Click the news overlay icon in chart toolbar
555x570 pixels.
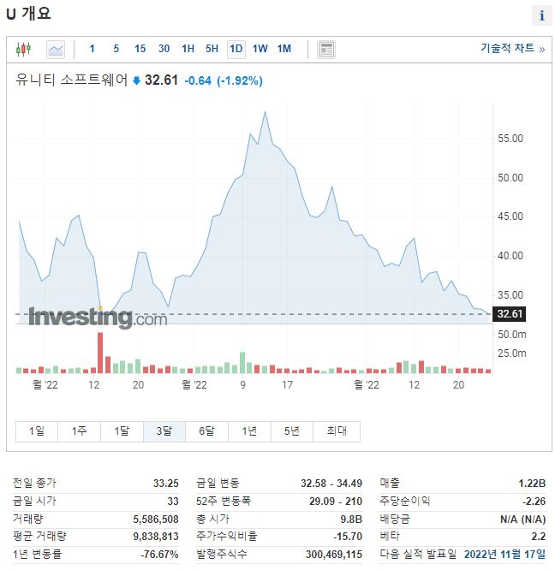(325, 50)
